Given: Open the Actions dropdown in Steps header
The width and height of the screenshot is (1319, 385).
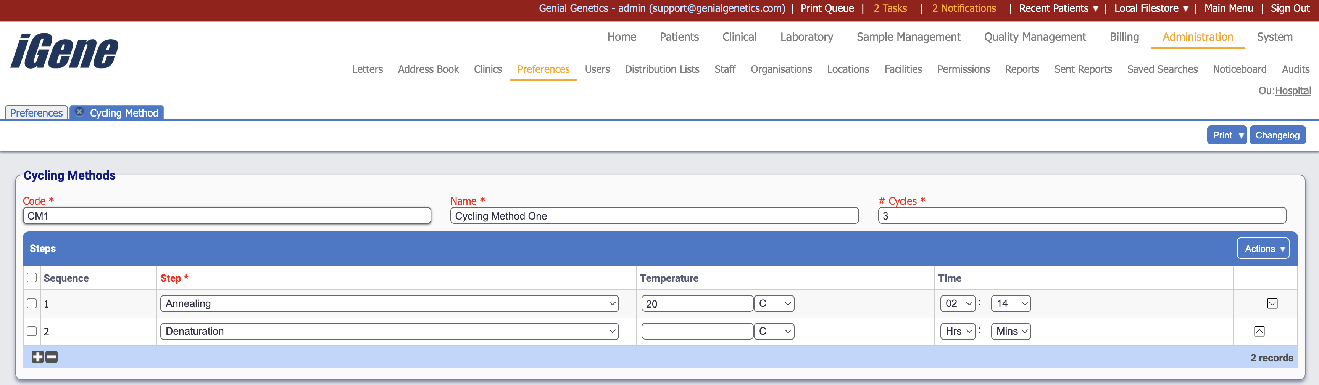Looking at the screenshot, I should click(1263, 249).
